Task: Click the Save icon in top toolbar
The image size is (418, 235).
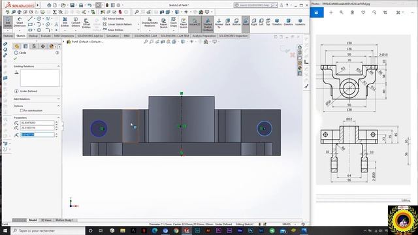Action: pos(72,5)
